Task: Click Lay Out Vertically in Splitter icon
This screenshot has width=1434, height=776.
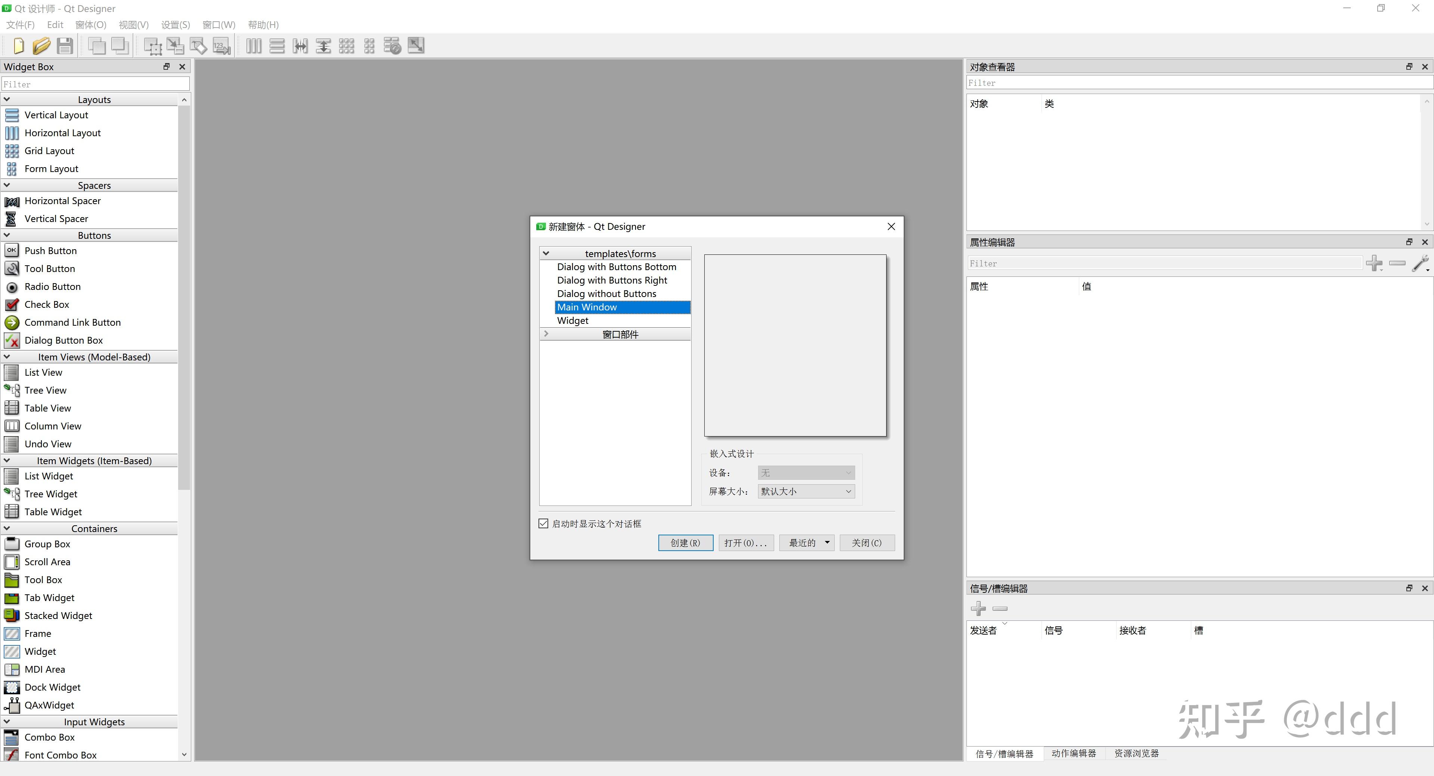Action: 323,46
